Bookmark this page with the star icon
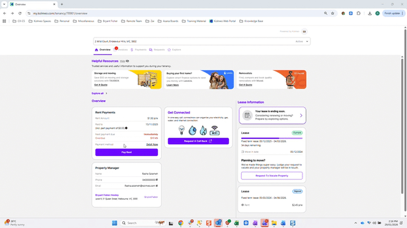This screenshot has height=228, width=407. (332, 13)
